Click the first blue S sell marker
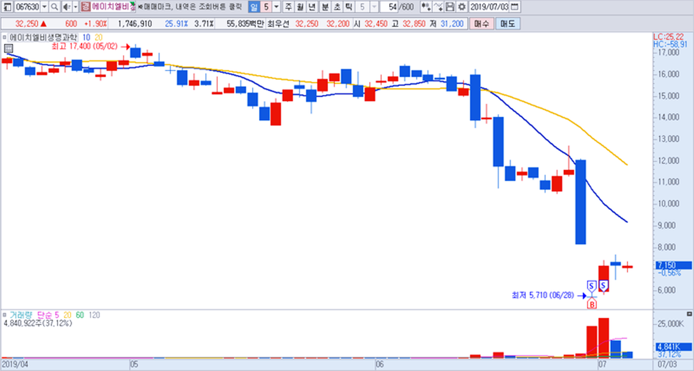This screenshot has width=694, height=371. (591, 285)
